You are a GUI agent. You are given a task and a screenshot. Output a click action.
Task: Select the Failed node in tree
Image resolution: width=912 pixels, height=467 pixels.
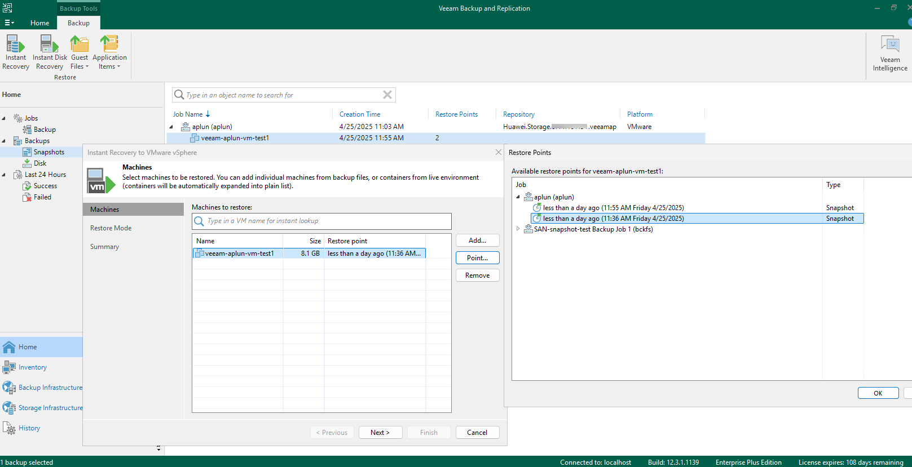pos(42,197)
